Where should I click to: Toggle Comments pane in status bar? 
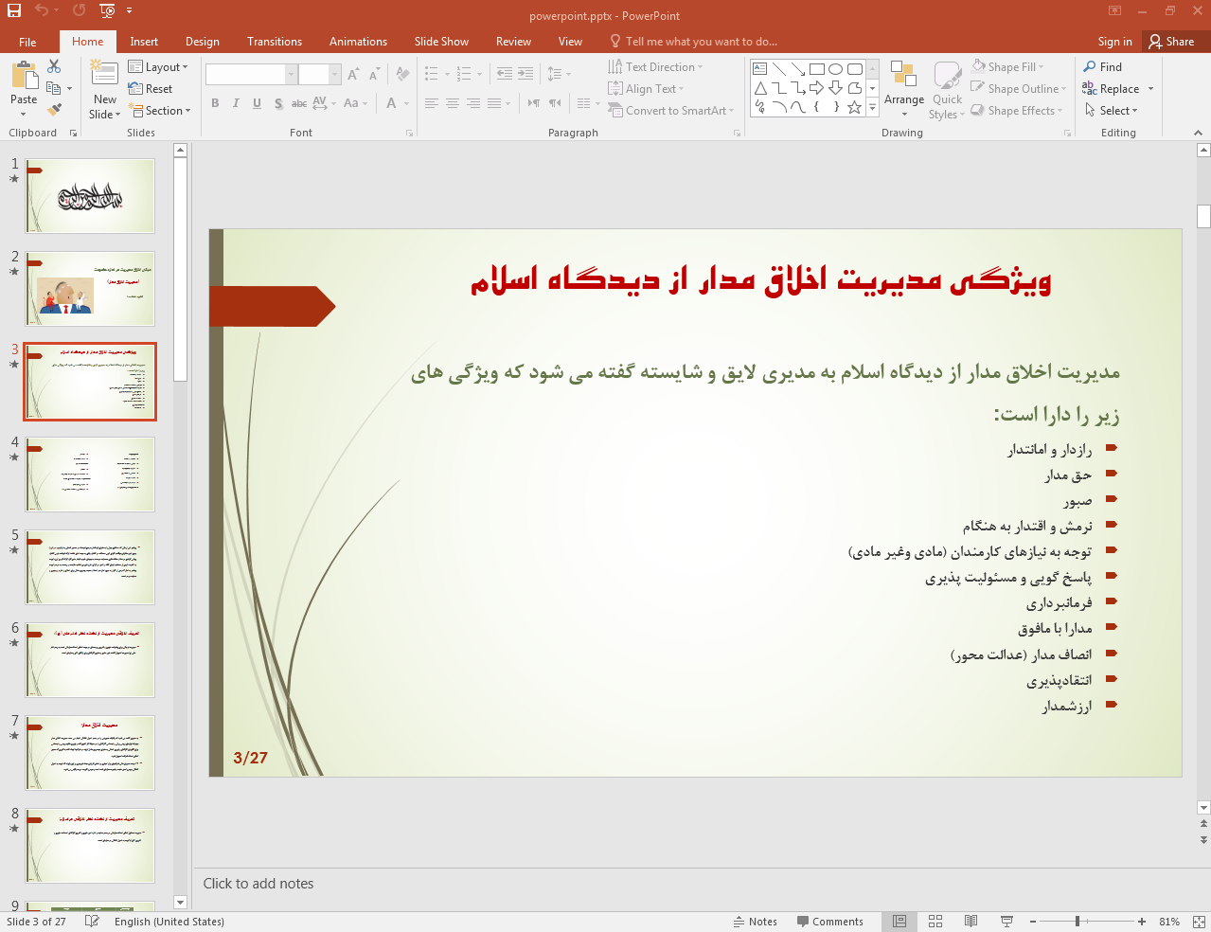click(x=830, y=922)
